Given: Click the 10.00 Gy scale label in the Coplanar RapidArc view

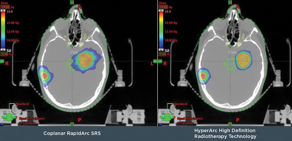Looking at the screenshot, I should [13, 40].
